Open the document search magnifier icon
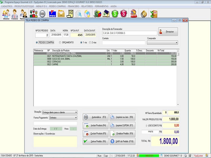This screenshot has width=211, height=158. point(78,14)
